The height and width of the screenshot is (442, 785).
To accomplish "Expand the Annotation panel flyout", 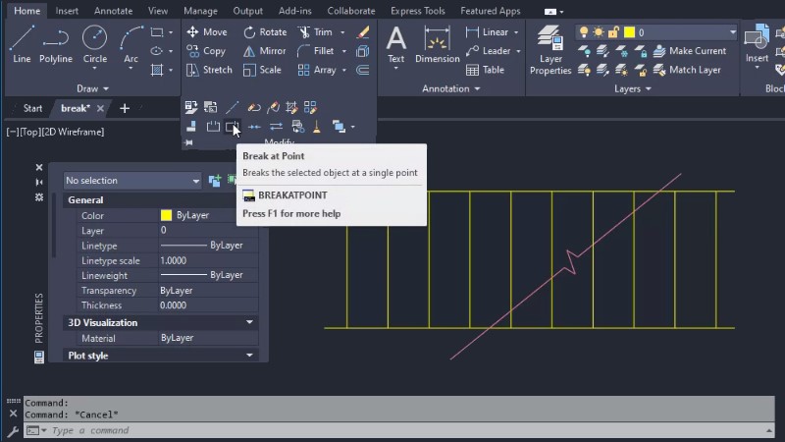I will [x=451, y=88].
